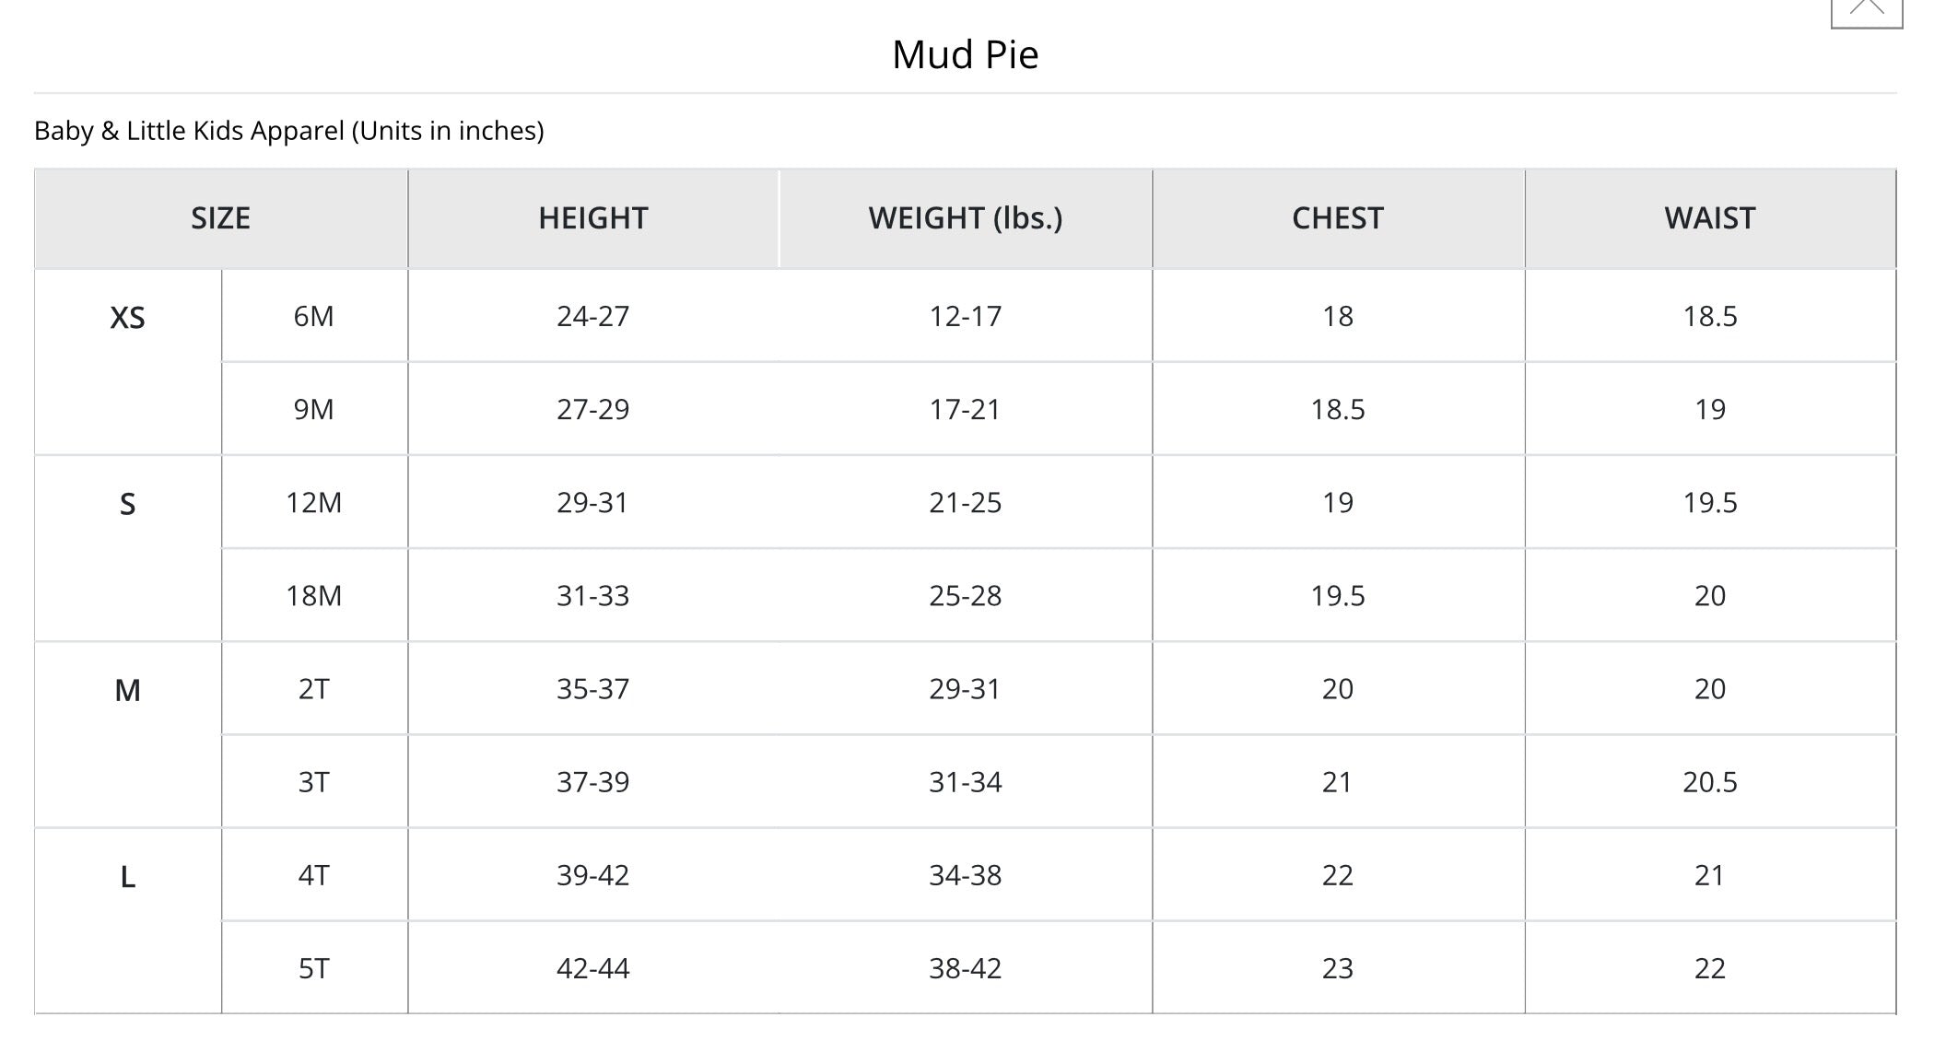Click the Mud Pie chart title

[965, 54]
